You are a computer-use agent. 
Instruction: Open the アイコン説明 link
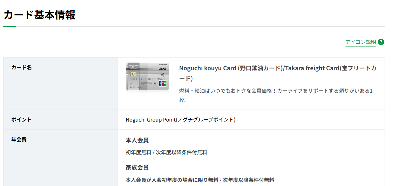coord(360,42)
